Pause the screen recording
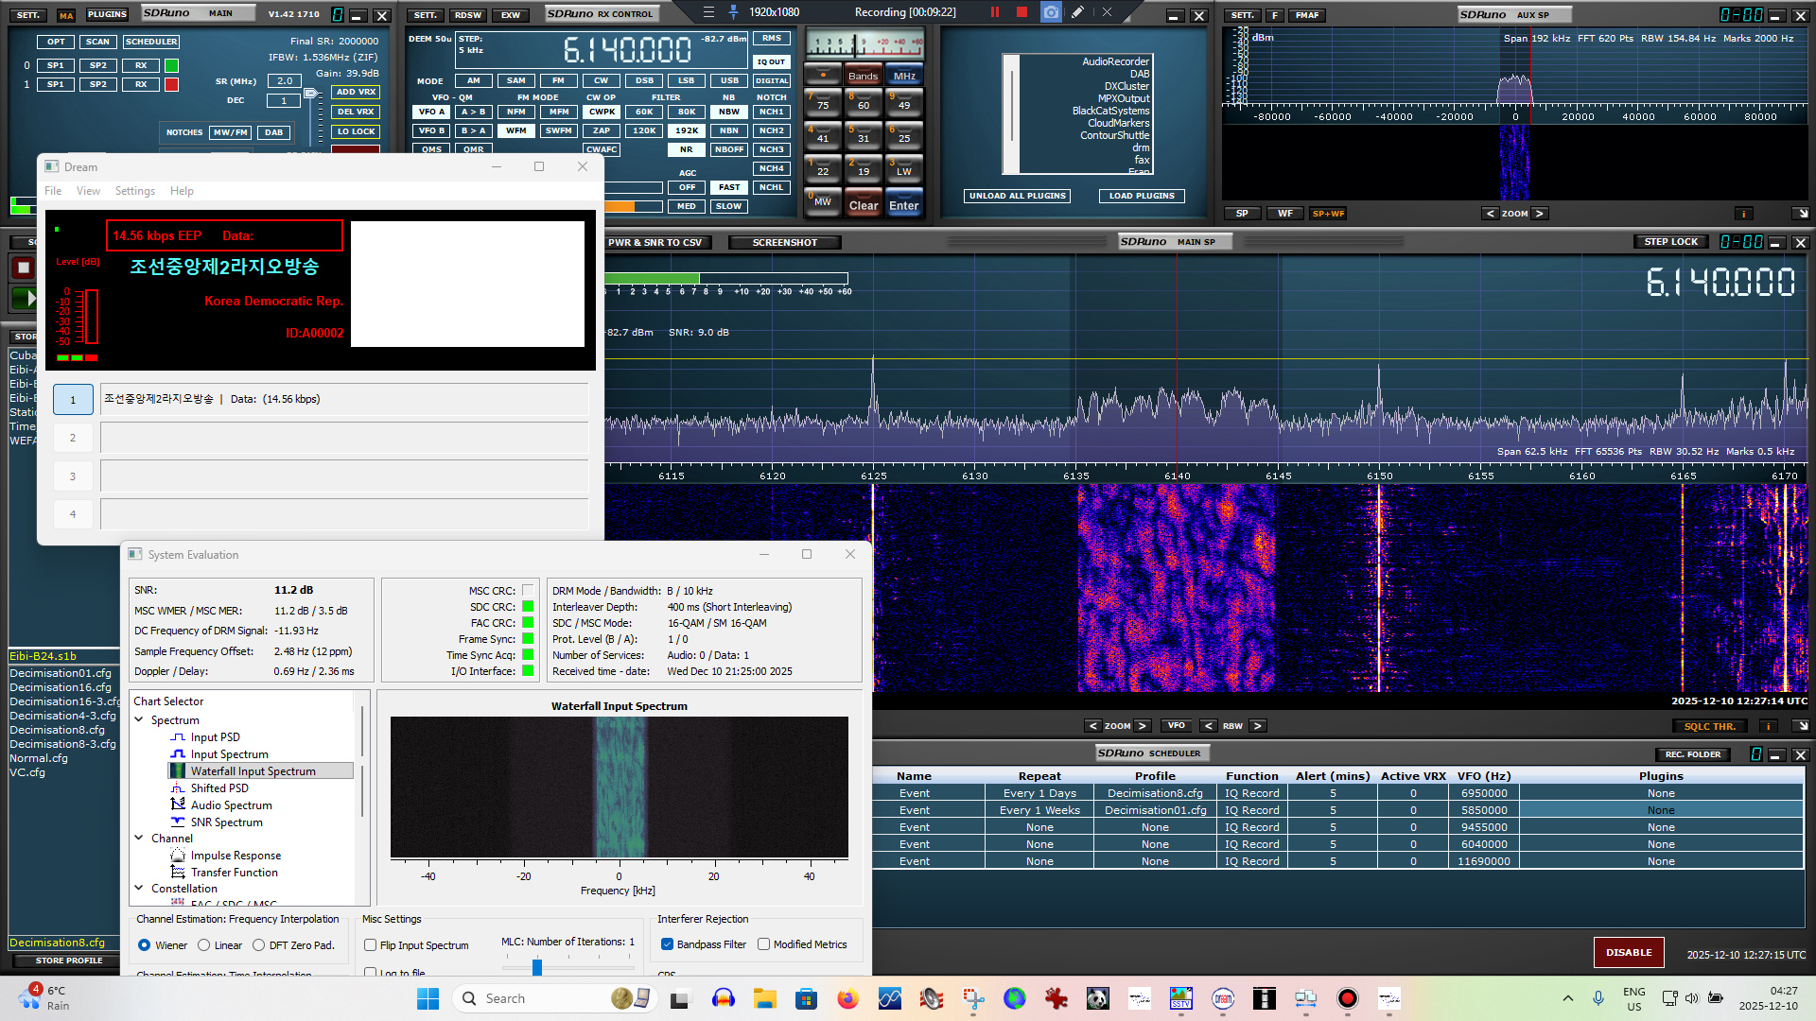The image size is (1816, 1021). [x=994, y=12]
